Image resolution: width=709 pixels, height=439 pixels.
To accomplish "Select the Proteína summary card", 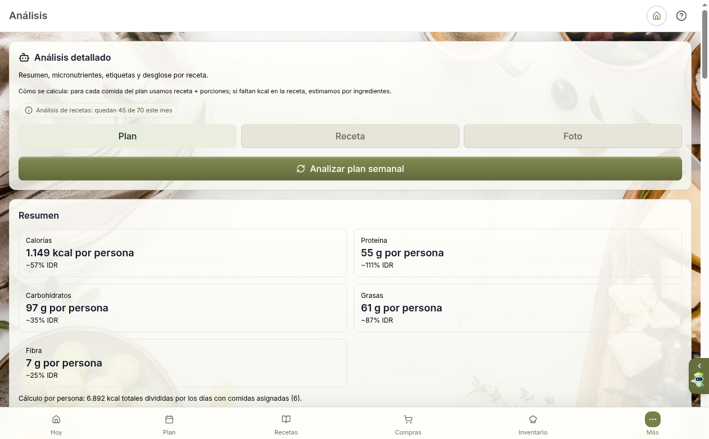I will [518, 253].
